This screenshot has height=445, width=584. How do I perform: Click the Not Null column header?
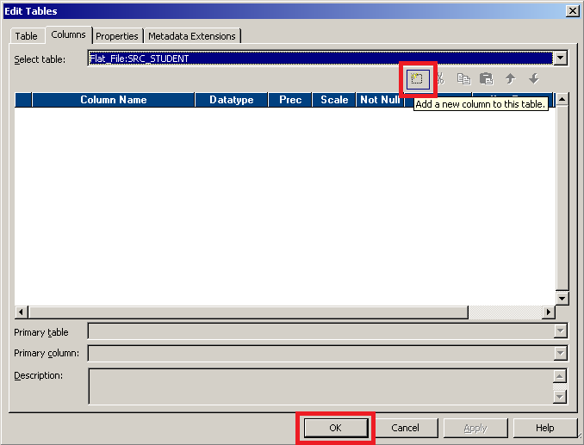[x=380, y=100]
